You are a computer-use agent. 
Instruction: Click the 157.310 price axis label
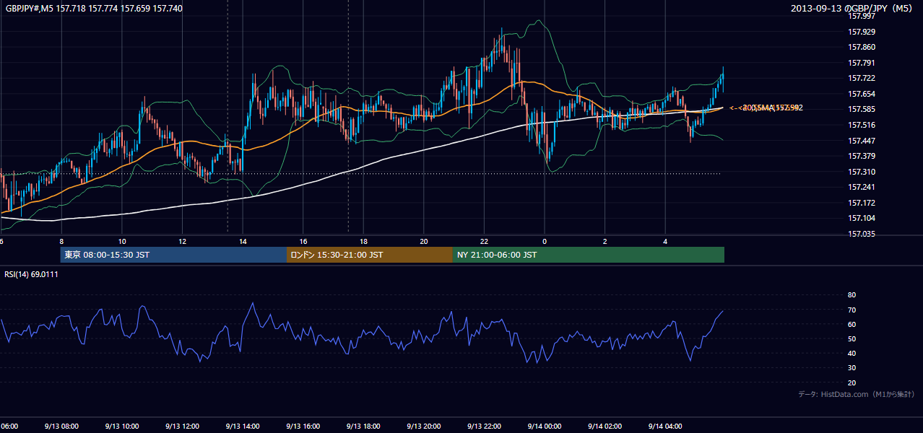[862, 172]
